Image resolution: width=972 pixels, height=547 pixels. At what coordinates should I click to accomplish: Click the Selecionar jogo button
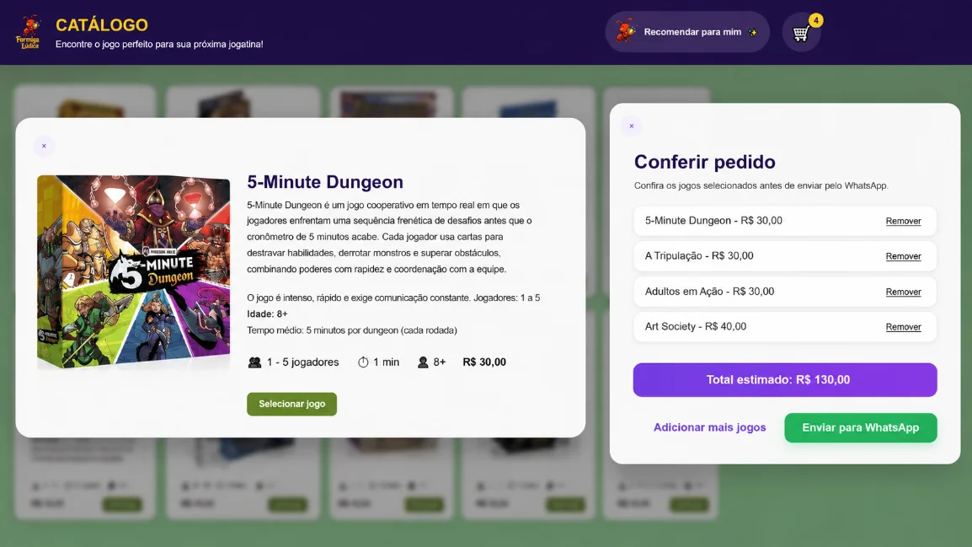click(292, 404)
